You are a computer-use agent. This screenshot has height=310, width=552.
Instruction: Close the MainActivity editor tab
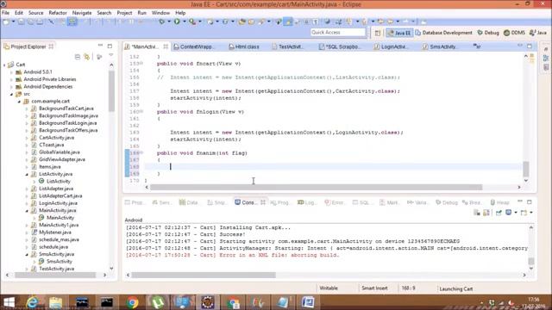point(166,46)
